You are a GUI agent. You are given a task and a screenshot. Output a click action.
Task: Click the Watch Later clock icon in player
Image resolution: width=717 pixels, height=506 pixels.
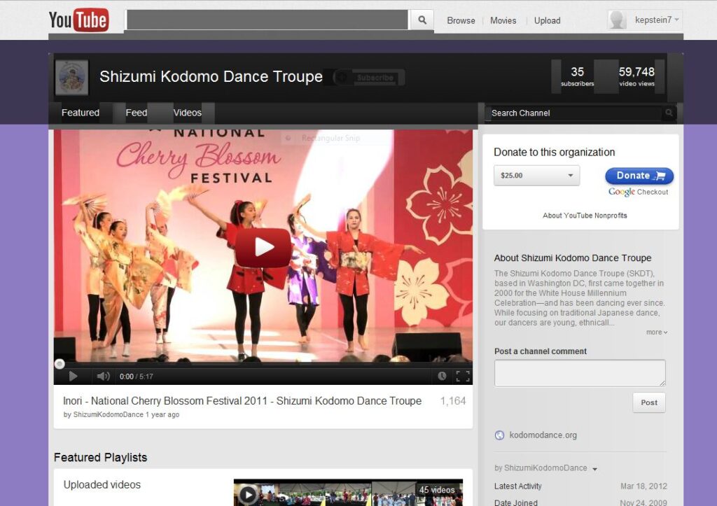click(442, 376)
